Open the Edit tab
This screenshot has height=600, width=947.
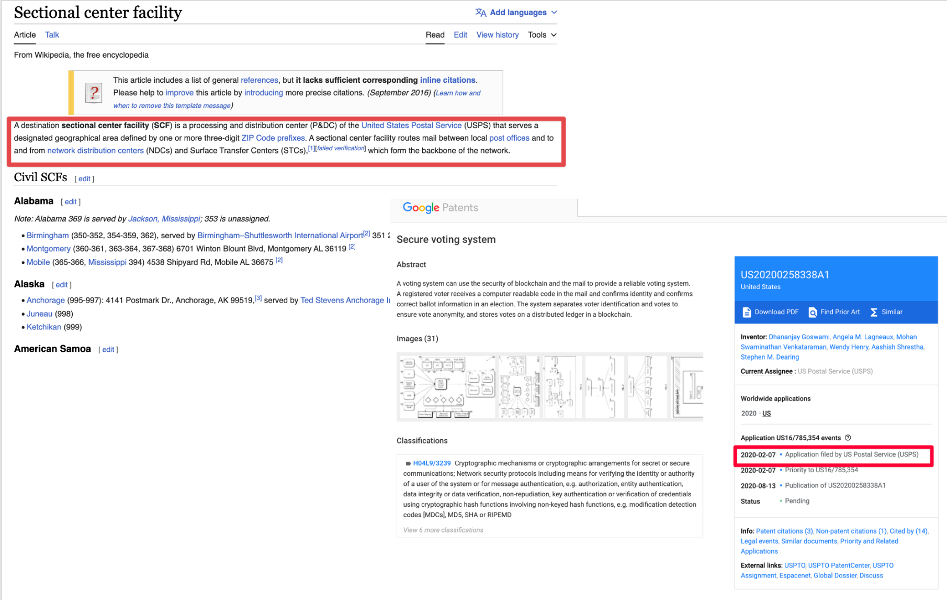[460, 35]
